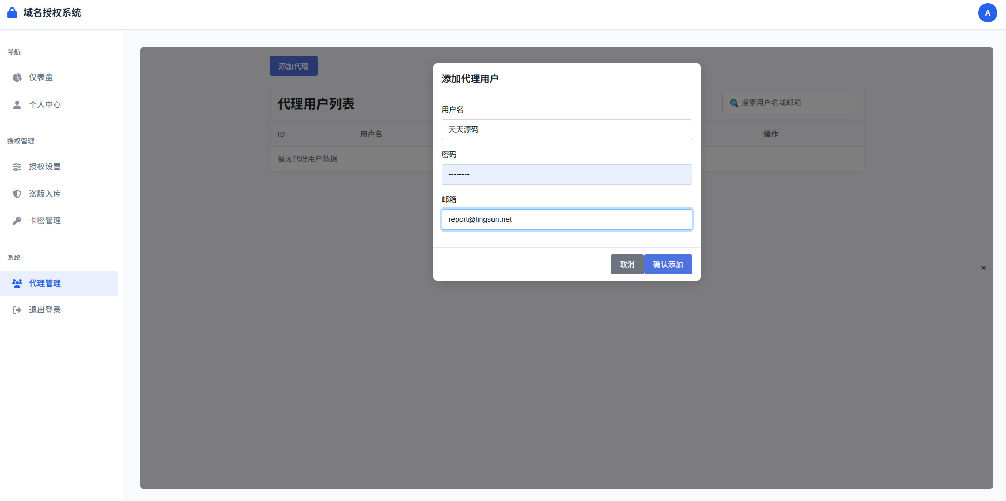Viewport: 1006px width, 501px height.
Task: Click the dashboard pie chart icon
Action: [x=17, y=78]
